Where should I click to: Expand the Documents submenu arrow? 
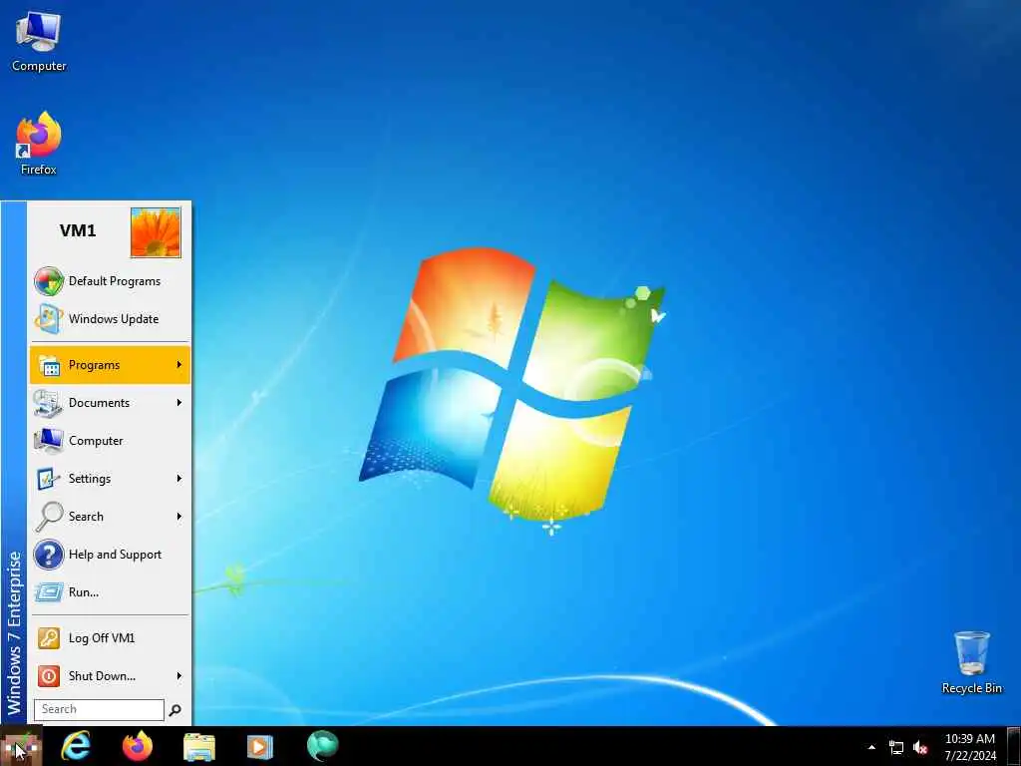pos(179,403)
